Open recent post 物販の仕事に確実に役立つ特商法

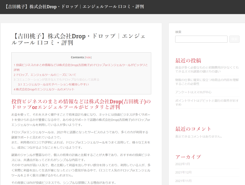pyautogui.click(x=207, y=82)
